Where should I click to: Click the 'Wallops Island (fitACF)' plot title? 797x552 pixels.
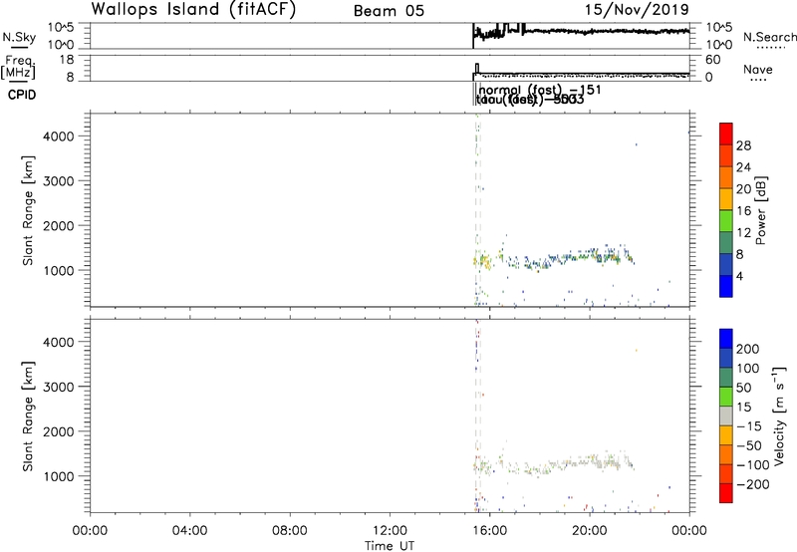(193, 10)
